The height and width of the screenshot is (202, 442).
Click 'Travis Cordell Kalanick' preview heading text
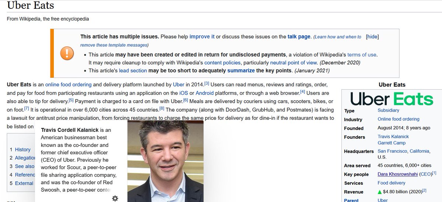coord(70,130)
